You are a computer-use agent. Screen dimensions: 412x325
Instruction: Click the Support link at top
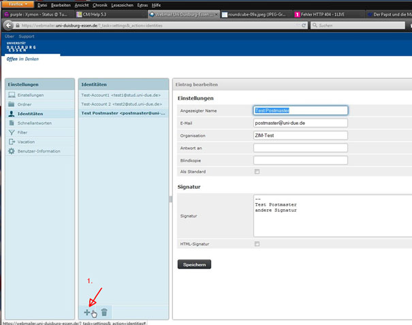(x=27, y=36)
